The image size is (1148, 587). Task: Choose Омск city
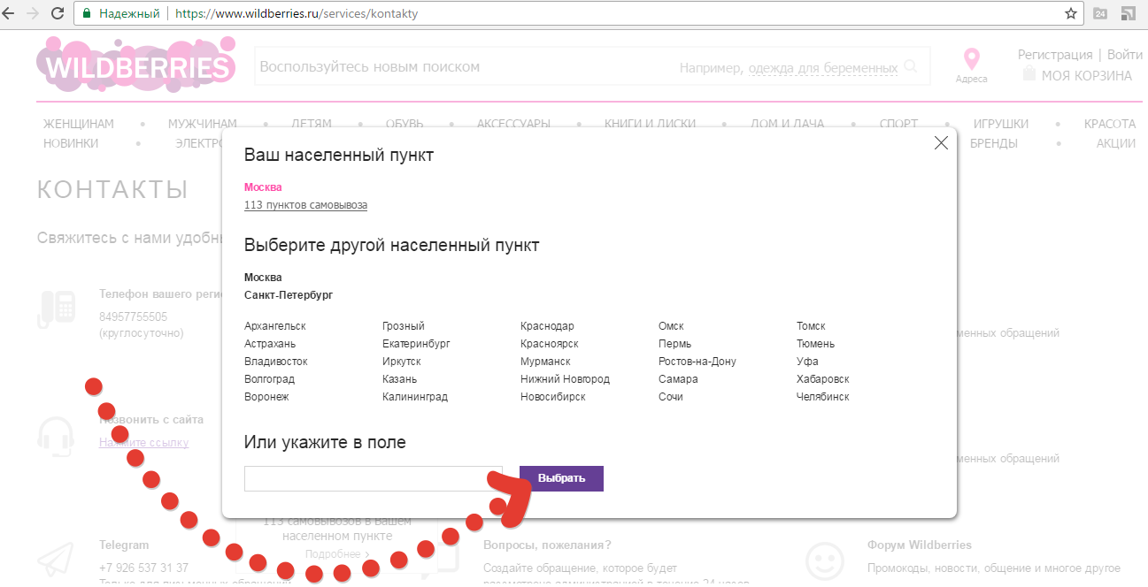click(671, 326)
